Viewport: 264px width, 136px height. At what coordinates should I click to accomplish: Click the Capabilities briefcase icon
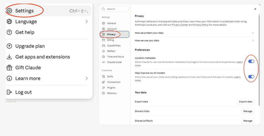[x=104, y=46]
